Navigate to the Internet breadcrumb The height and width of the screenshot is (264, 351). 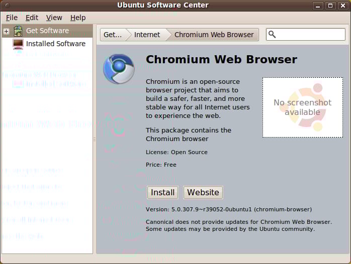[x=147, y=35]
